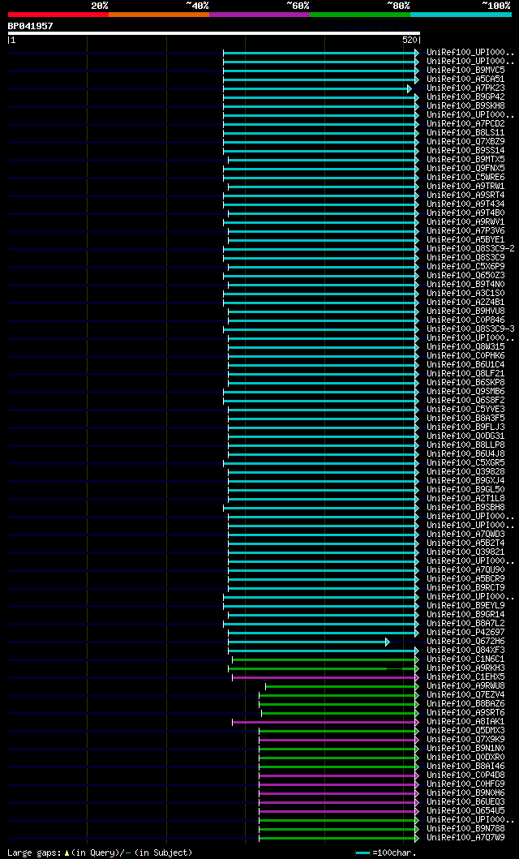This screenshot has width=519, height=859.
Task: Click the green ~80% identity legend segment
Action: point(360,15)
